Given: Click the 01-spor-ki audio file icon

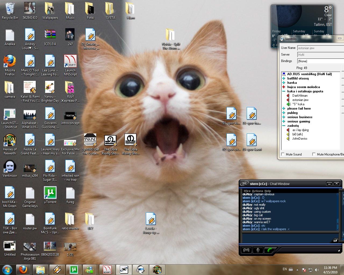Looking at the screenshot, I should pos(231,116).
